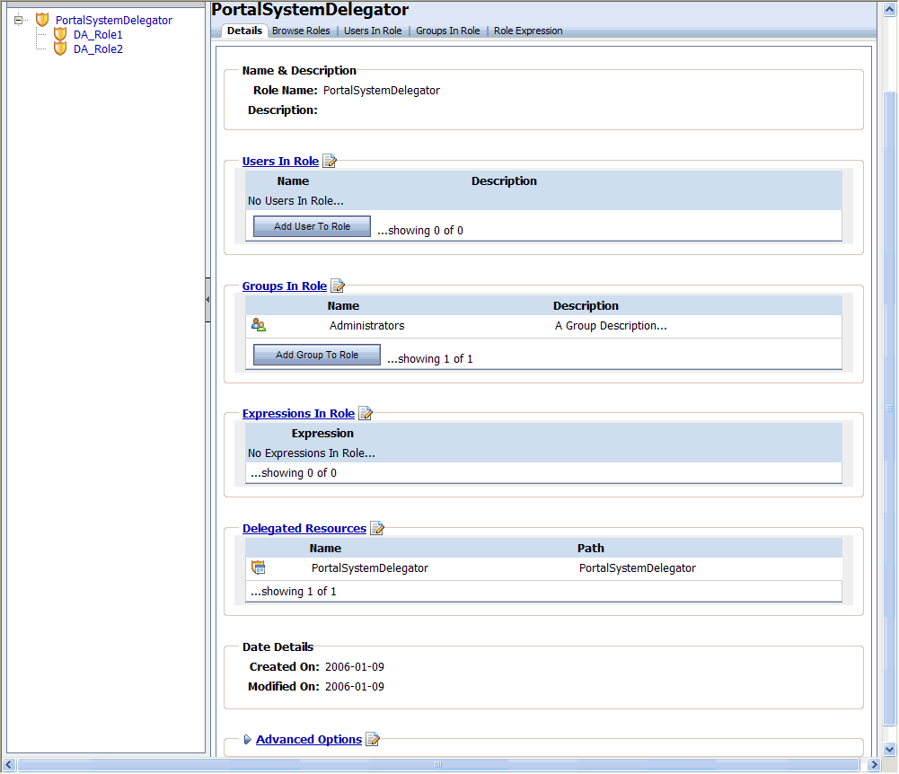Click the Add User To Role button

[x=312, y=226]
